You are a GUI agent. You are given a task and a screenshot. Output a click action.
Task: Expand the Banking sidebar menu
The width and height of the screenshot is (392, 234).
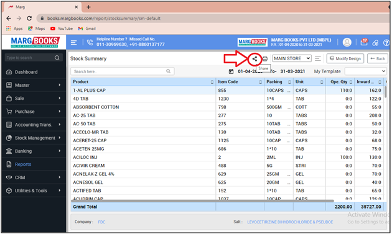point(34,151)
